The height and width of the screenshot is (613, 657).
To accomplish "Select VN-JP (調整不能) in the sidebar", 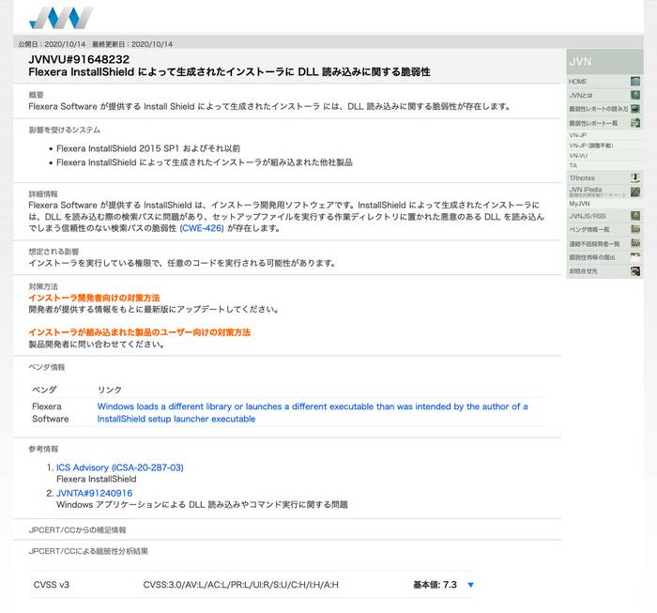I will [x=590, y=146].
